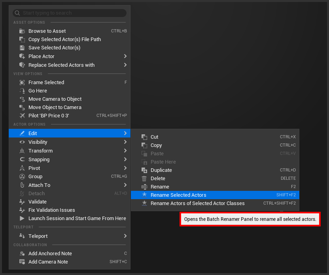Screen dimensions: 329x275
Task: Click the Duplicate icon in submenu
Action: pyautogui.click(x=144, y=170)
